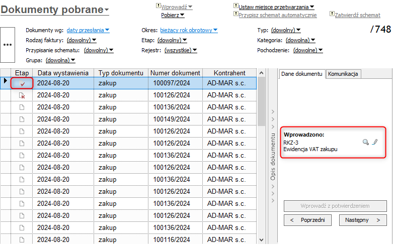Image resolution: width=393 pixels, height=247 pixels.
Task: Open the Etap (dowolny) filter dropdown
Action: click(x=172, y=40)
